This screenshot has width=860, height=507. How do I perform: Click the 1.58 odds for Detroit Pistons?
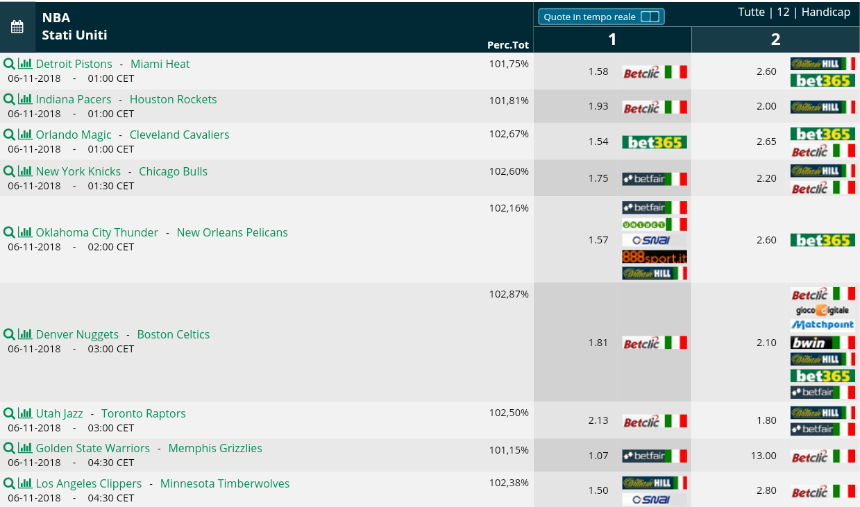598,71
